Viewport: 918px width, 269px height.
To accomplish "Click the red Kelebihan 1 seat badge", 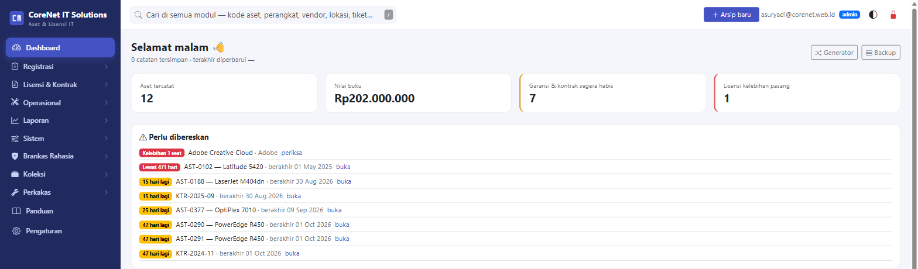I will pos(162,153).
